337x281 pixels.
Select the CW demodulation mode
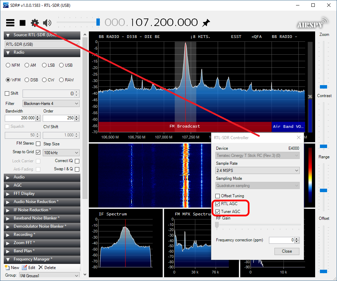(44, 80)
